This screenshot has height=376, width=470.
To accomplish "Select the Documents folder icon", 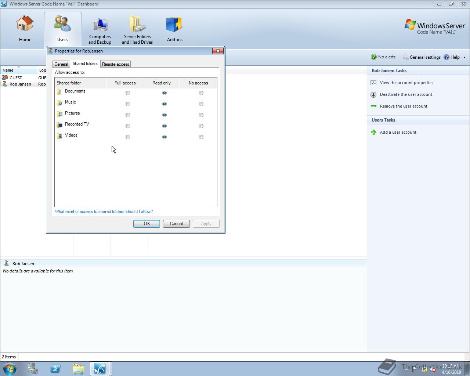I will (59, 92).
